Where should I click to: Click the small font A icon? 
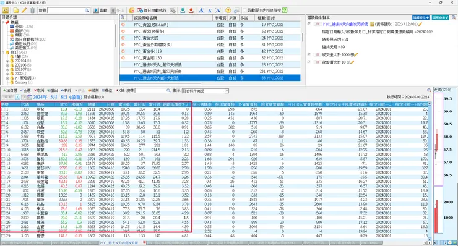209,11
